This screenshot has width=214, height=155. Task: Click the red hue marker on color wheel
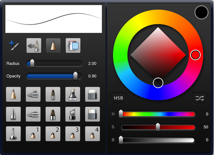[x=195, y=55]
